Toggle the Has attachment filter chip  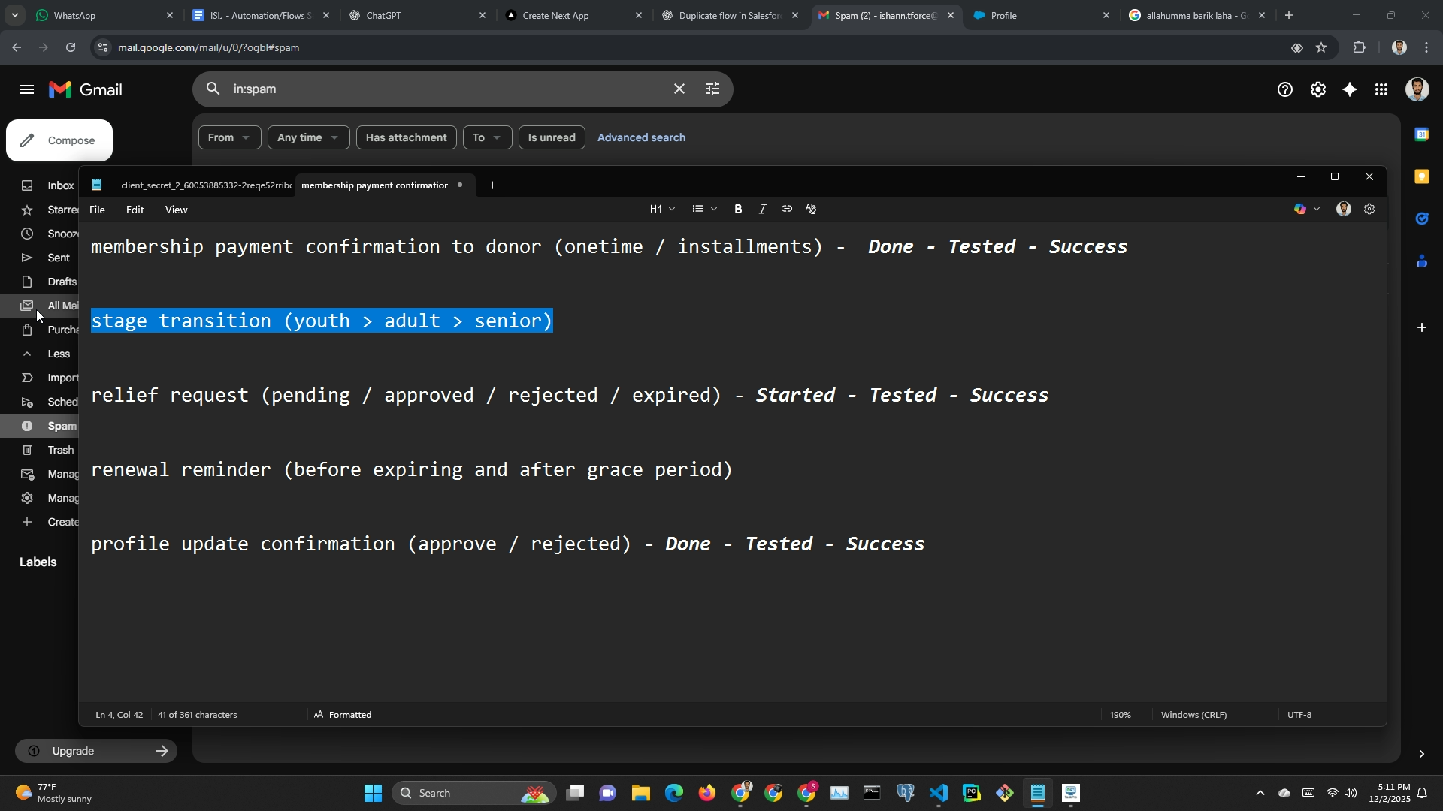coord(406,137)
